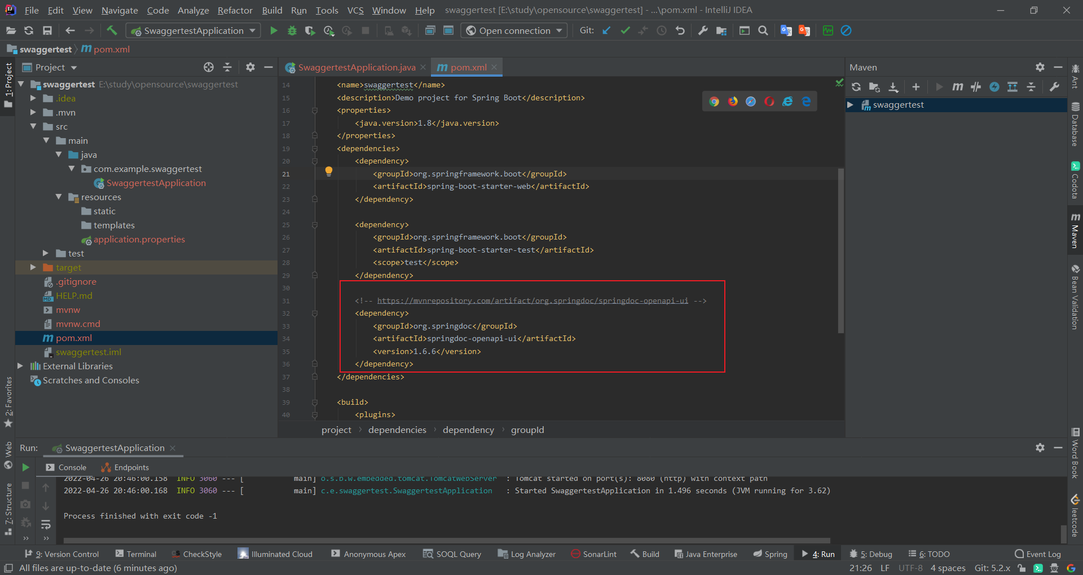The height and width of the screenshot is (575, 1083).
Task: Rerun application in Run panel
Action: tap(25, 467)
